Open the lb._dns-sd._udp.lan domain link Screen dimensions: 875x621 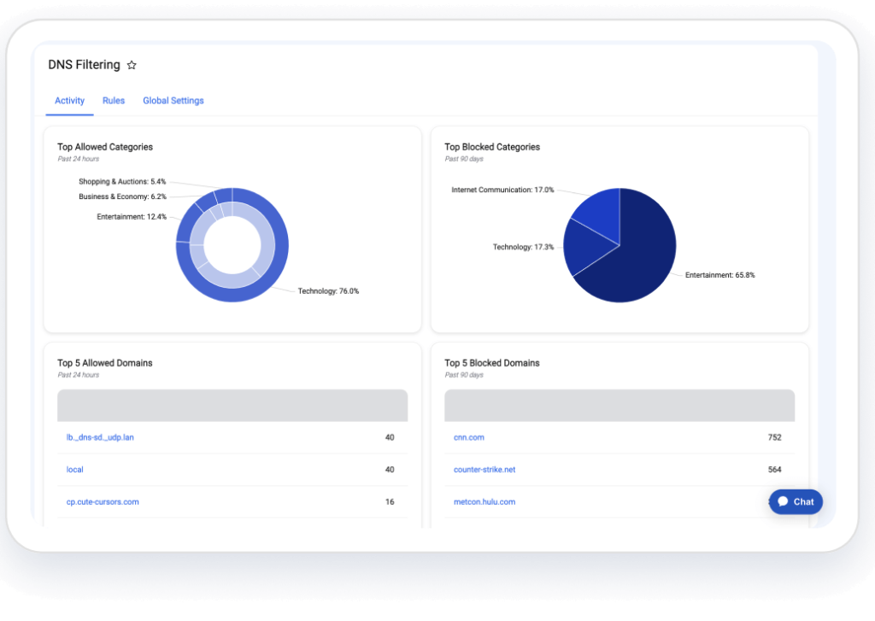pos(100,437)
